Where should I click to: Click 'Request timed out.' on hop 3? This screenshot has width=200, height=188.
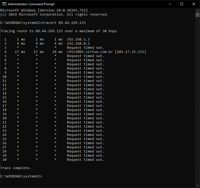pyautogui.click(x=85, y=48)
